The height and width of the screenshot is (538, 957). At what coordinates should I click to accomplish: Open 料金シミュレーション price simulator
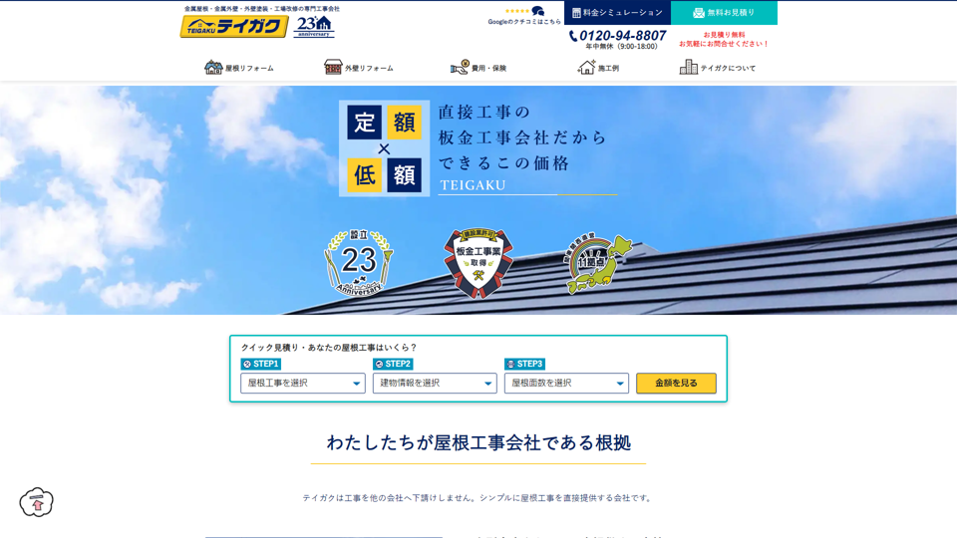[x=617, y=13]
